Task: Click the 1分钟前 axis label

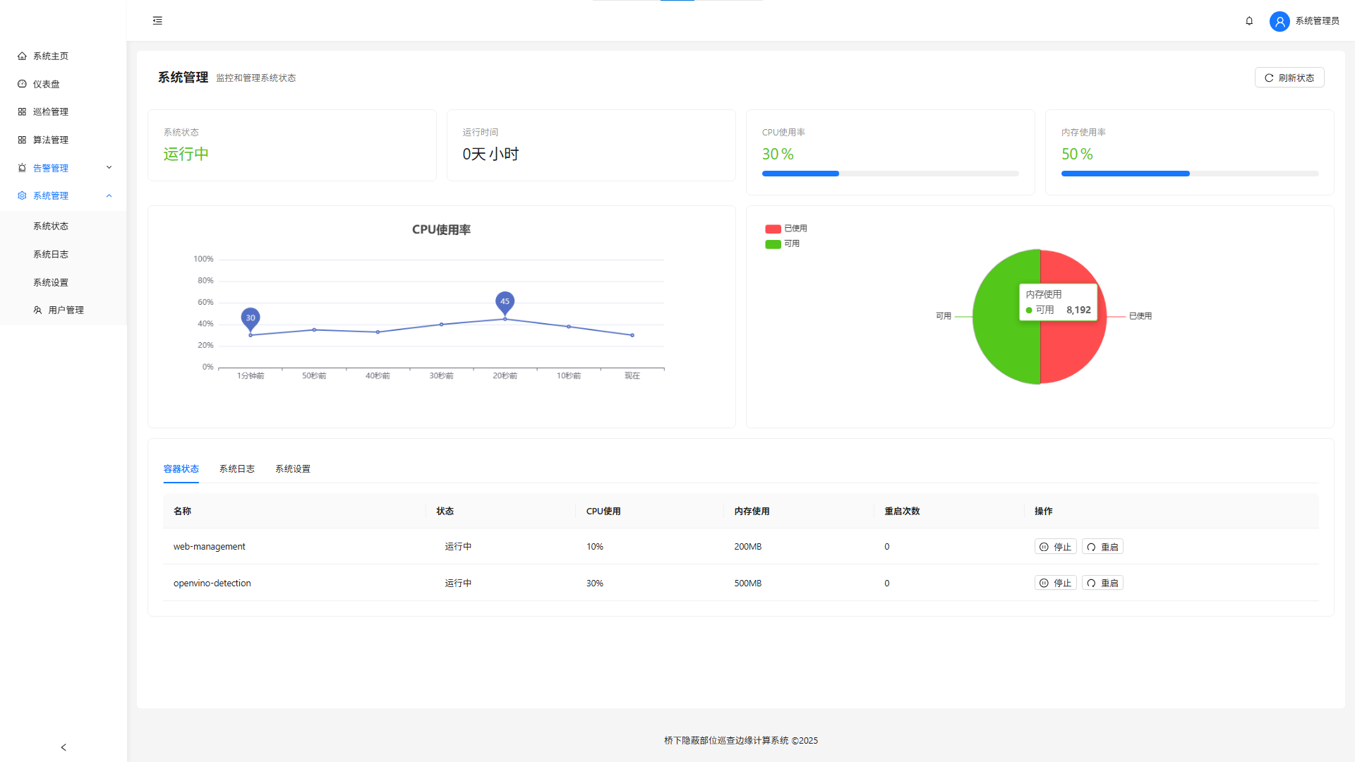Action: coord(251,376)
